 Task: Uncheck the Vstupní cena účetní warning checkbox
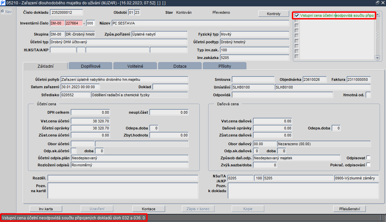297,15
